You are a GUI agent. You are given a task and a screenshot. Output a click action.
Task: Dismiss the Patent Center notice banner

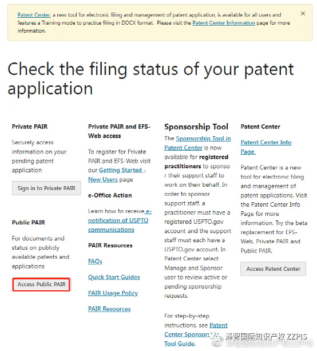pos(303,13)
